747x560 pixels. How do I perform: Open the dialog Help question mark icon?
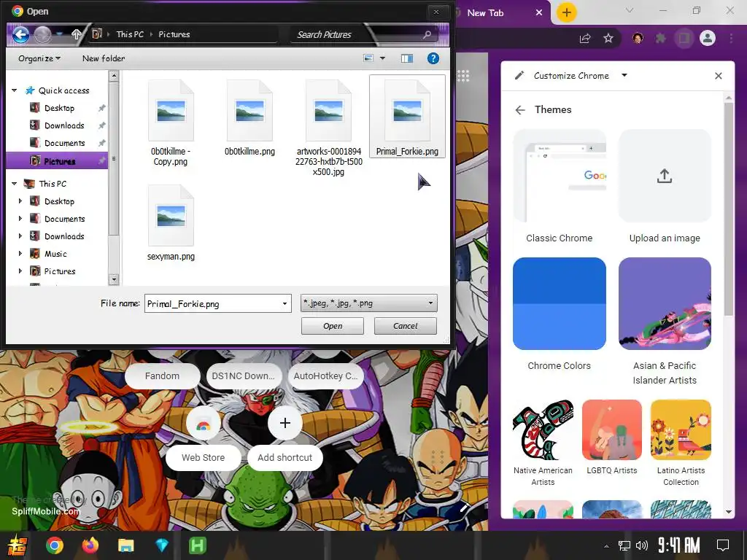(433, 58)
